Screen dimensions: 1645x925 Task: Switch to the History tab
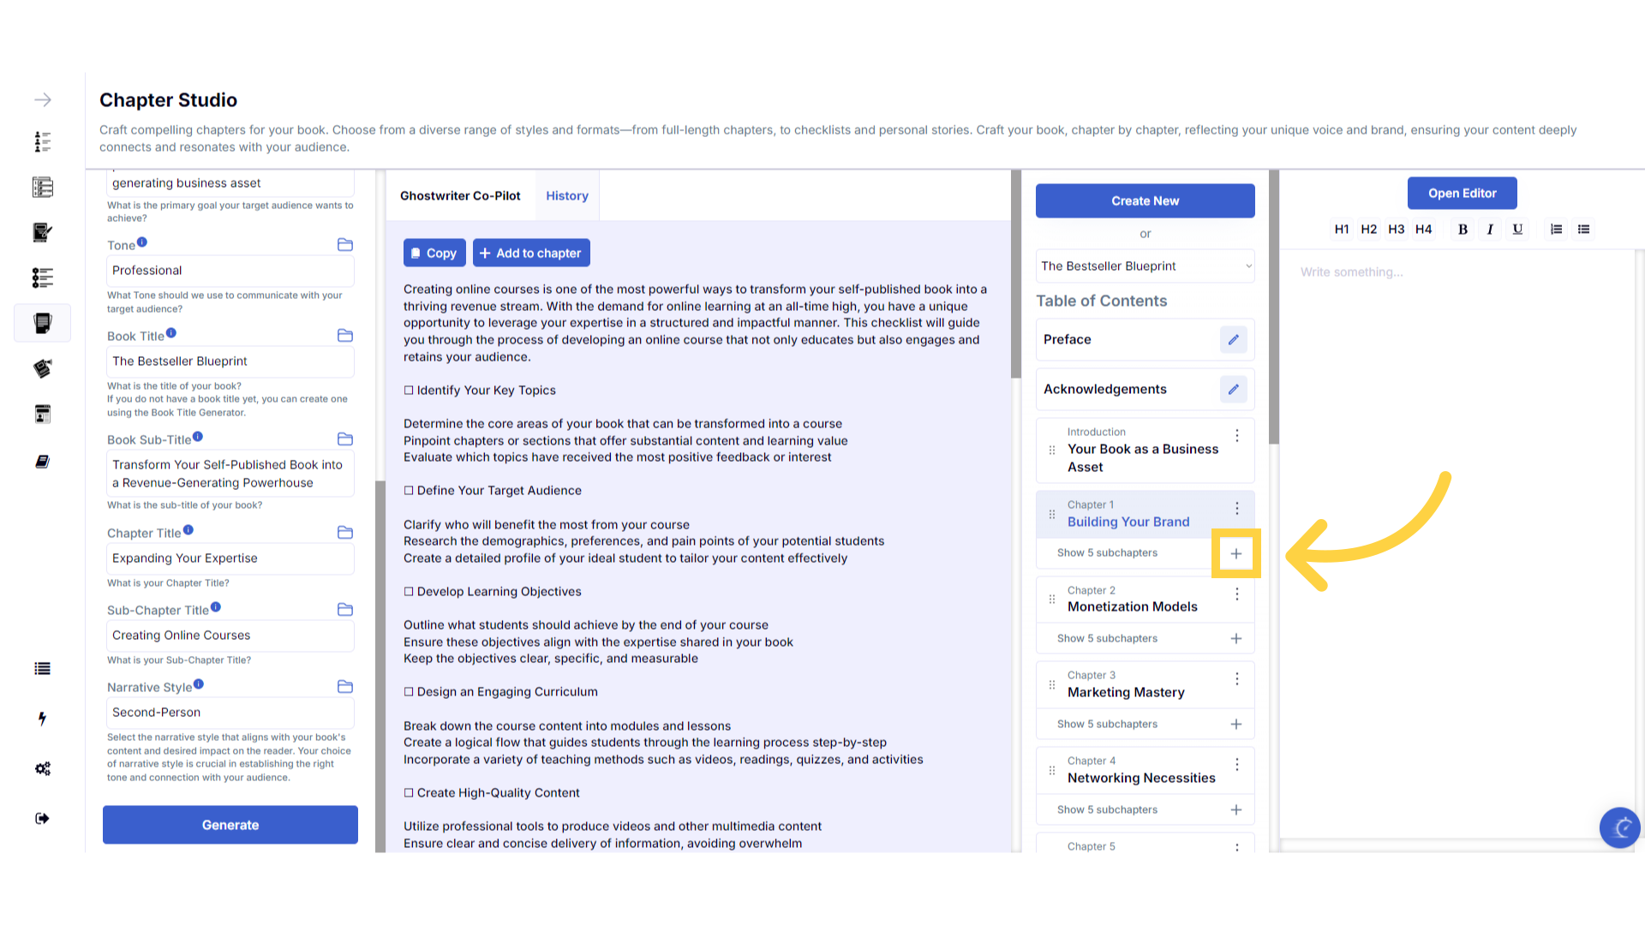pos(567,196)
